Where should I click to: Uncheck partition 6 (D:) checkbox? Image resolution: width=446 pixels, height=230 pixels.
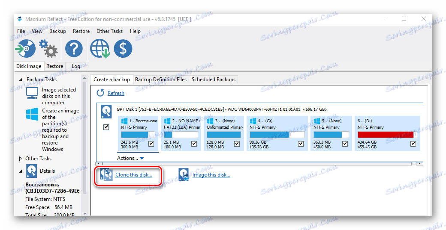click(x=413, y=144)
